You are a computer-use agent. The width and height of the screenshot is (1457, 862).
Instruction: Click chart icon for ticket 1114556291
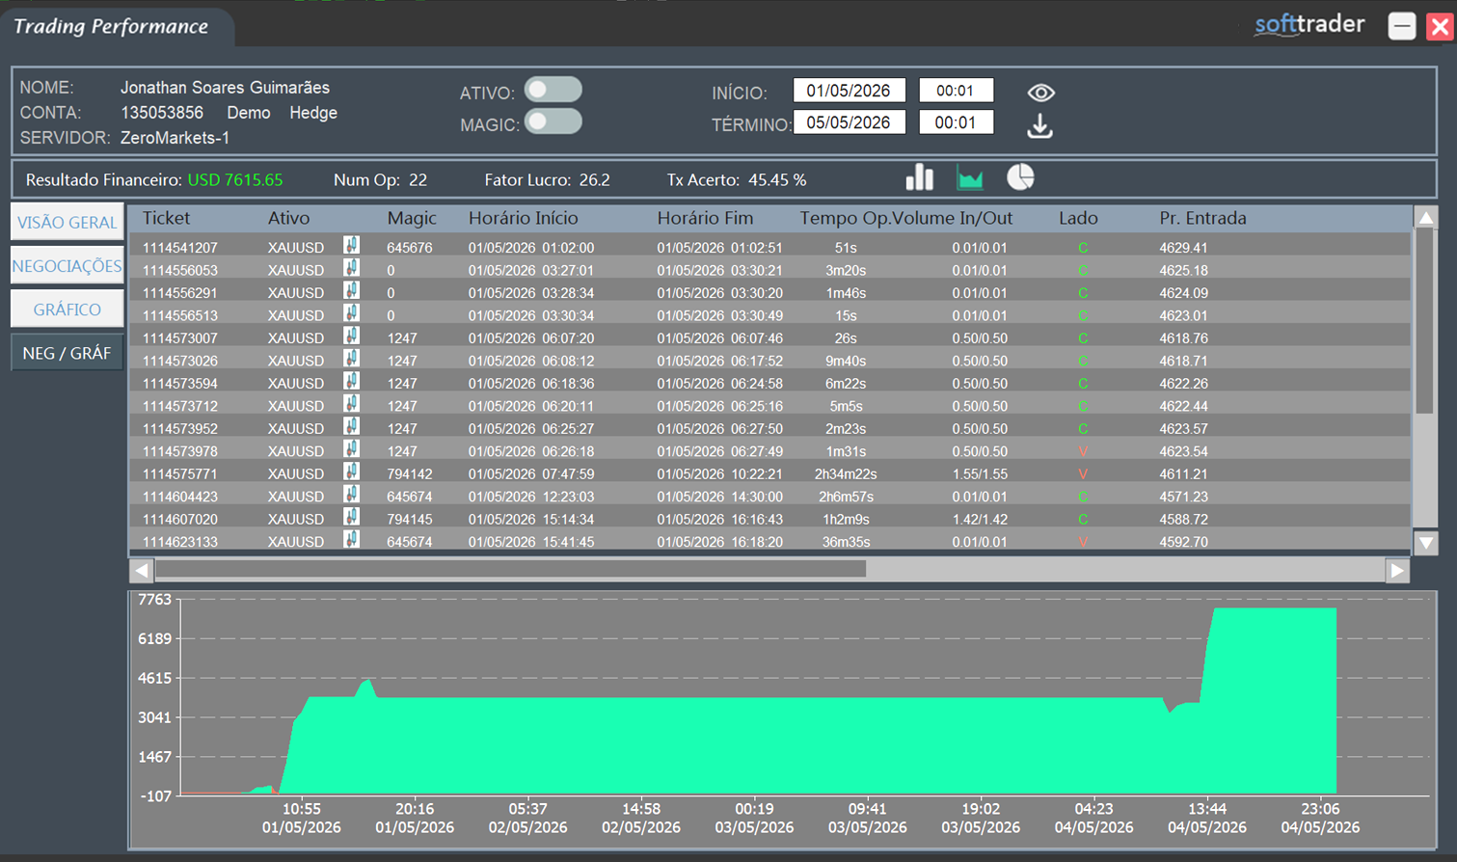352,291
